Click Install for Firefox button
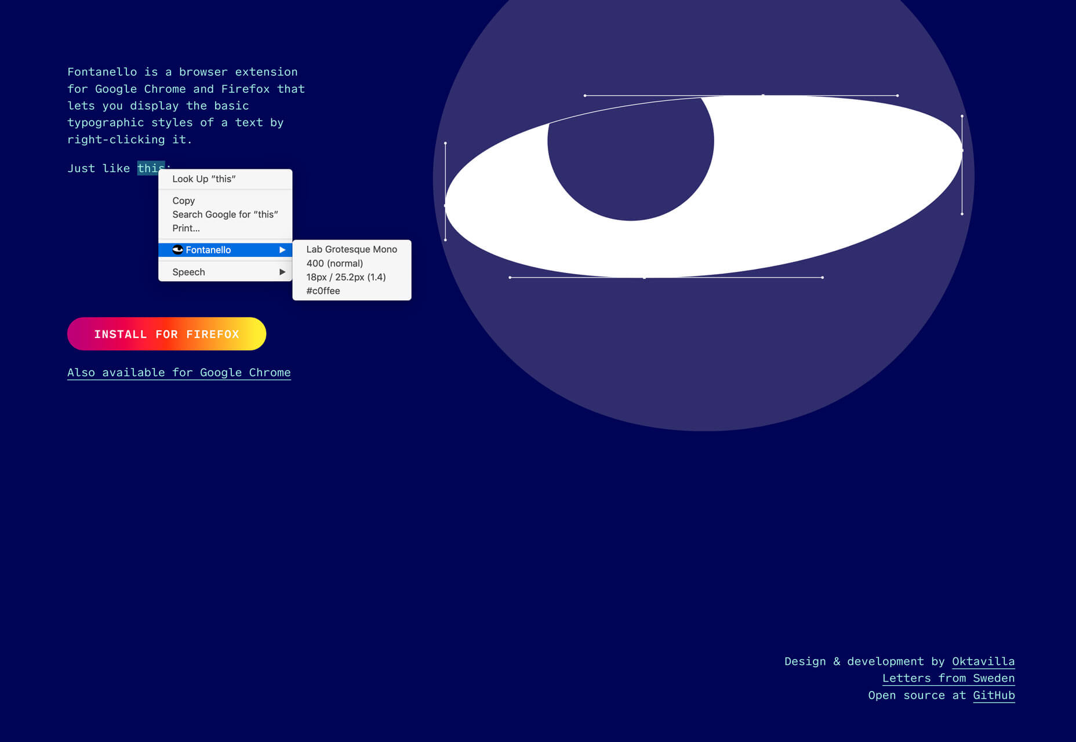The image size is (1076, 742). coord(167,334)
